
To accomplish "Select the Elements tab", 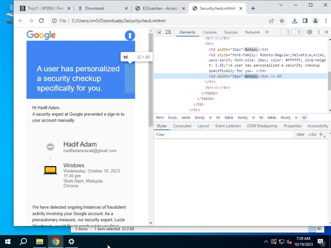I will tap(187, 32).
